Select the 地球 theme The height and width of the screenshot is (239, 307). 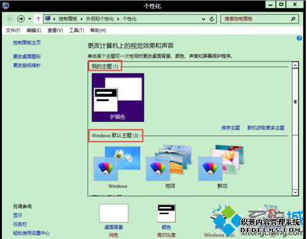(x=169, y=167)
